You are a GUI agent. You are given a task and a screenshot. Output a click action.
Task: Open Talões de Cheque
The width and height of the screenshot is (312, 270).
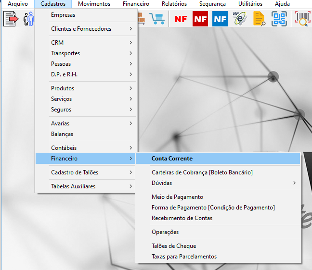point(218,246)
